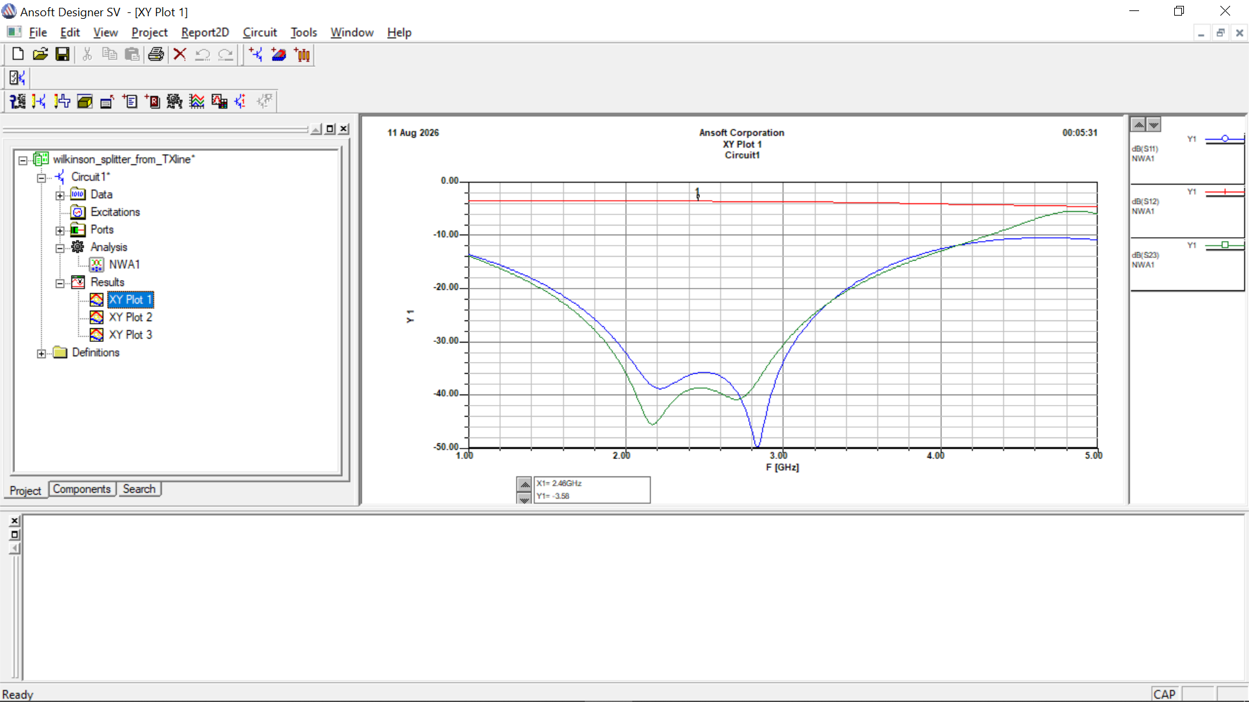Select XY Plot 2 in the Results tree
Viewport: 1249px width, 702px height.
(130, 317)
